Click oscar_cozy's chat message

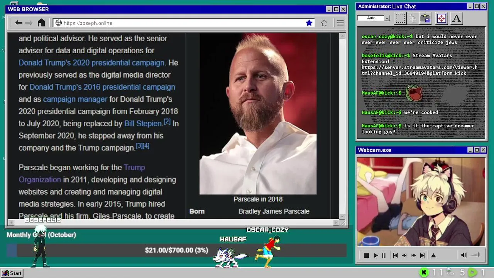[420, 39]
